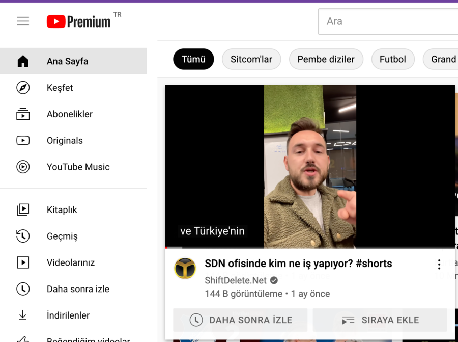Open Kitaplık in the sidebar
Image resolution: width=458 pixels, height=342 pixels.
73,210
